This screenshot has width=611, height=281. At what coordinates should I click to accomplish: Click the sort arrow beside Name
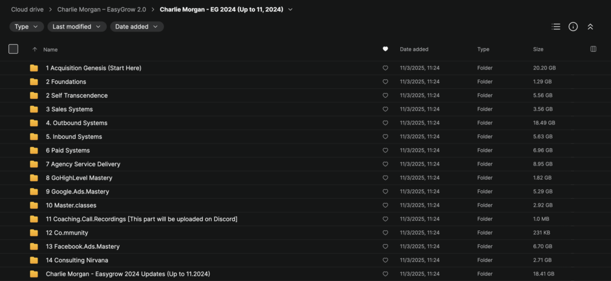(35, 49)
